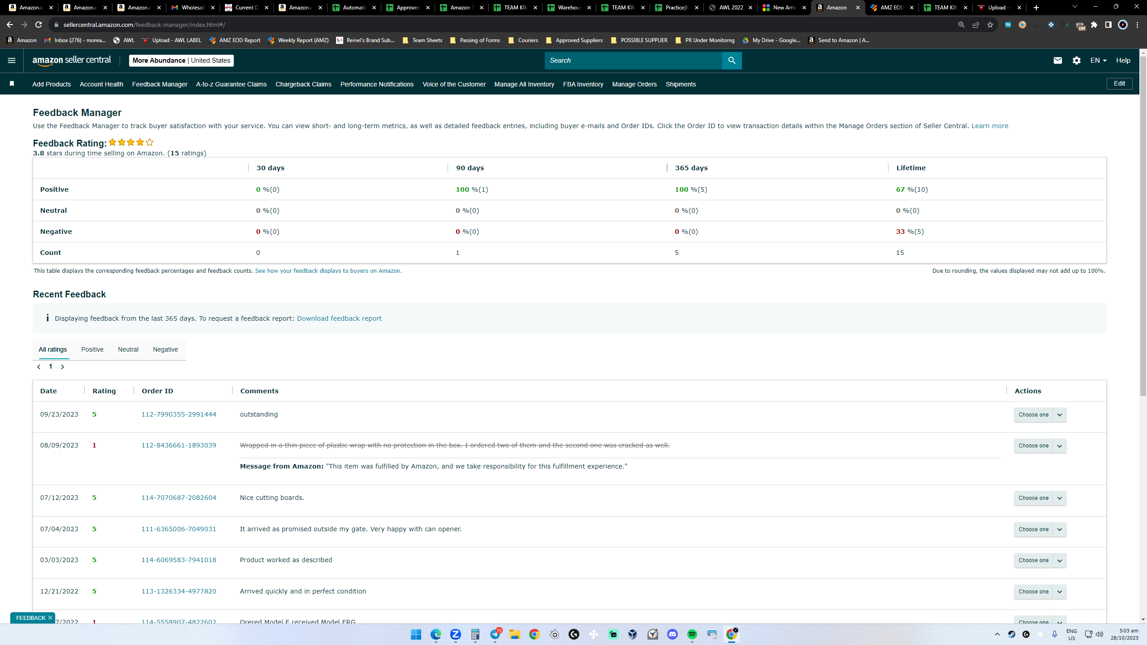Open File Explorer from taskbar
1147x645 pixels.
(515, 634)
